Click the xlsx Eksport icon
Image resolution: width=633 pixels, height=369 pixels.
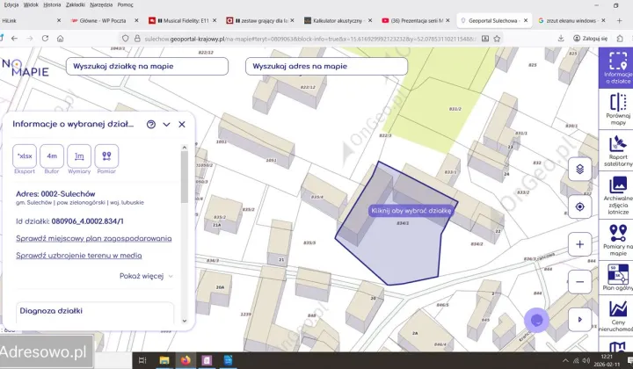click(25, 156)
